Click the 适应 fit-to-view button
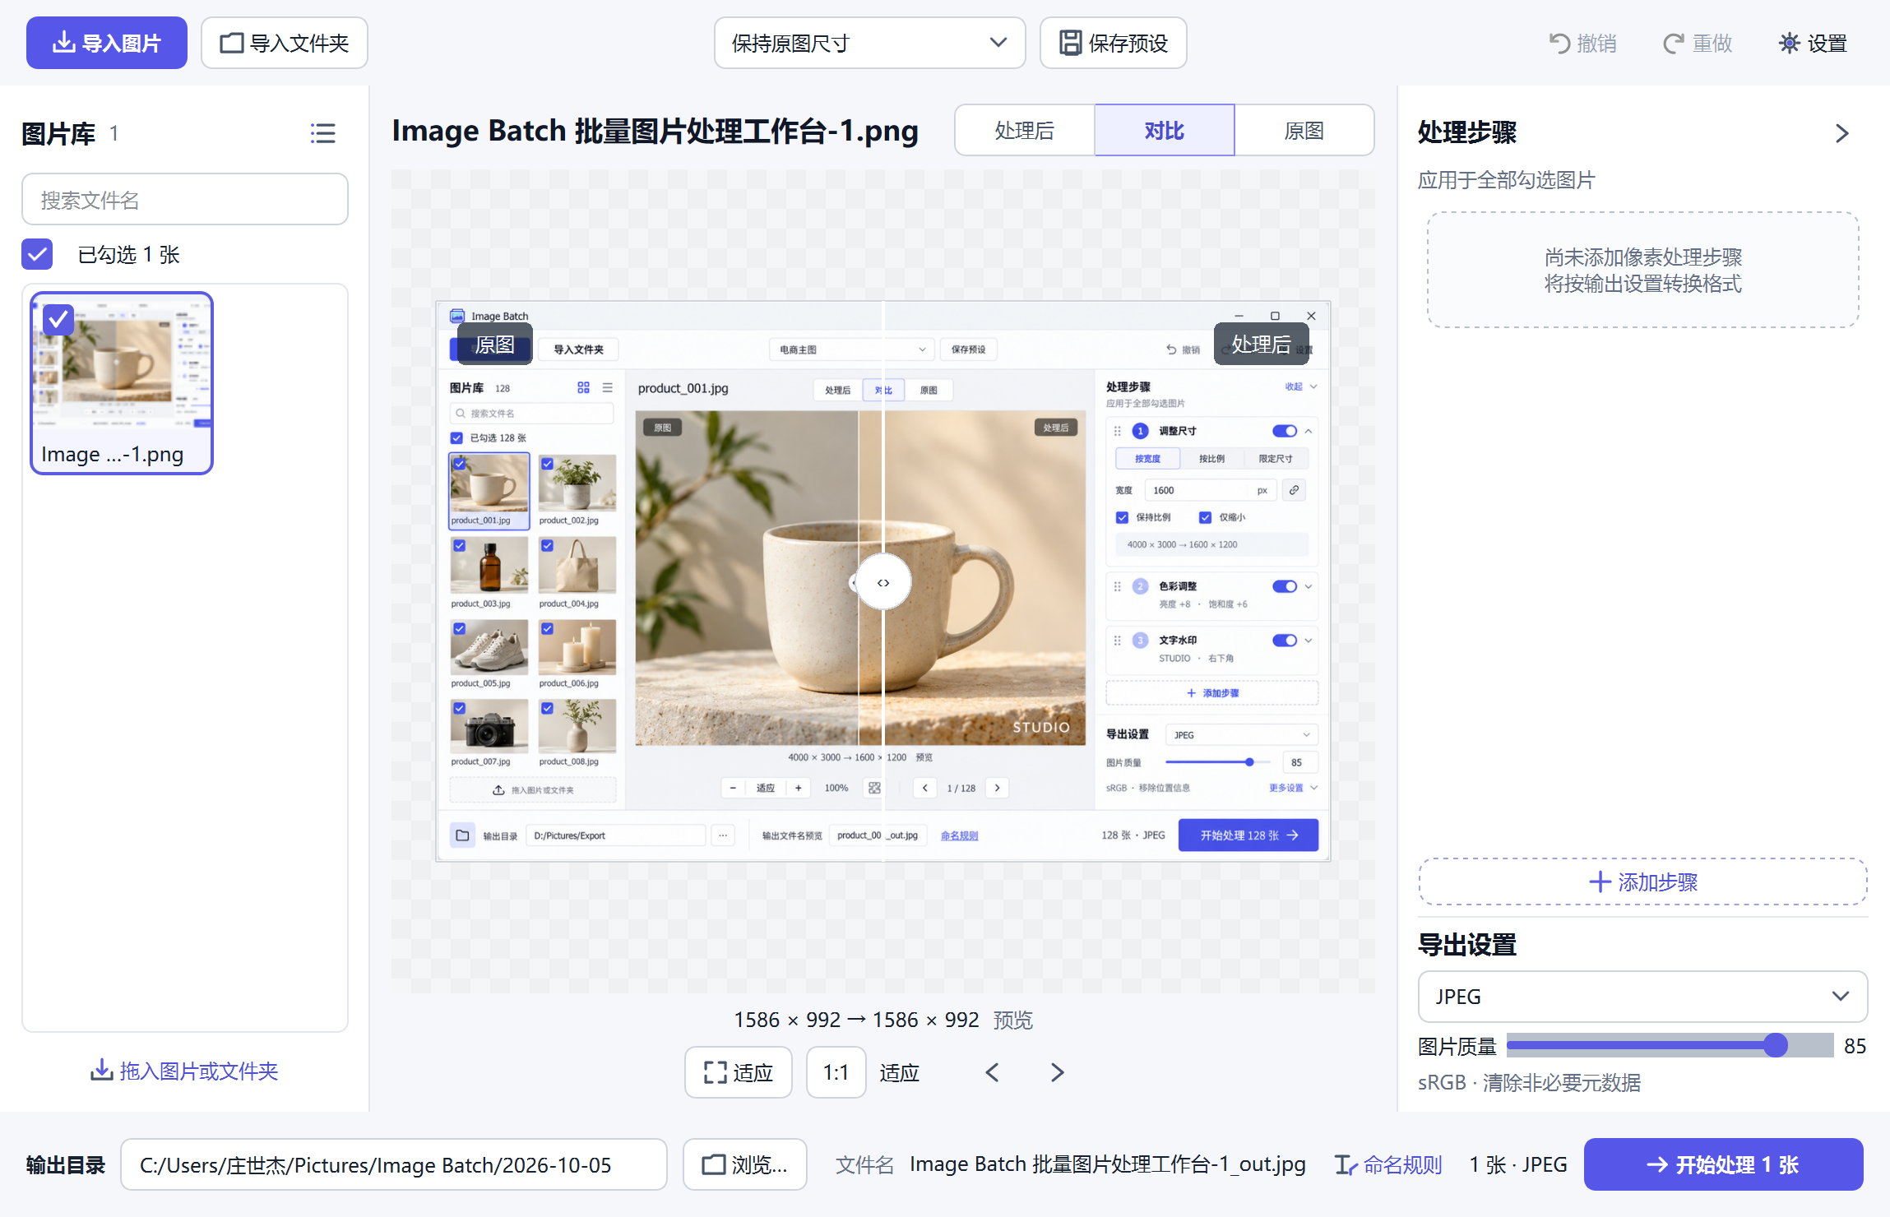This screenshot has width=1890, height=1217. tap(739, 1072)
